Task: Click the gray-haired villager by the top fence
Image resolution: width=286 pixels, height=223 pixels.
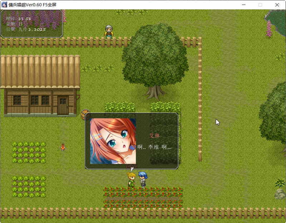Action: click(x=109, y=32)
